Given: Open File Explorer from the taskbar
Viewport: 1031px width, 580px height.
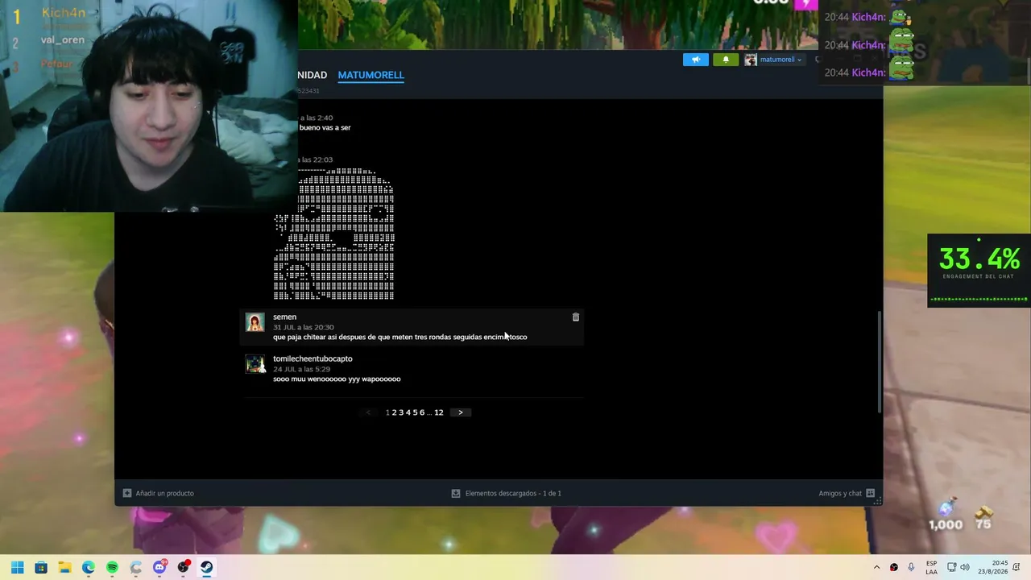Looking at the screenshot, I should coord(64,567).
